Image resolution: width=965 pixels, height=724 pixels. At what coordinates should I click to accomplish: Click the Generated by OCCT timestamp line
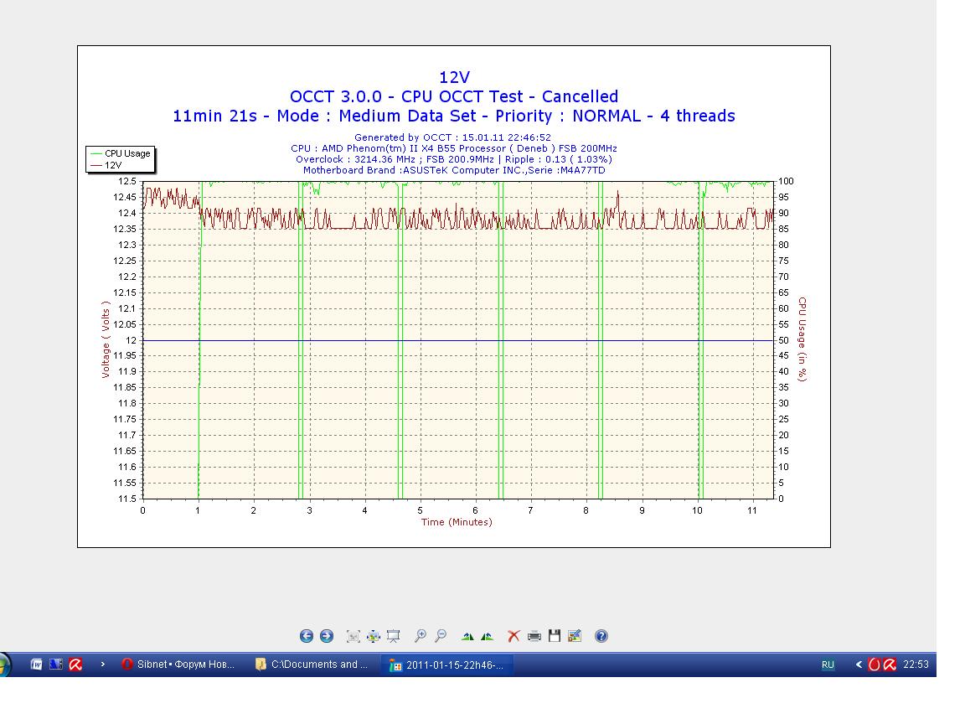(x=453, y=137)
